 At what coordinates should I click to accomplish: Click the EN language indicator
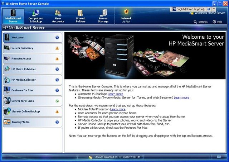click(174, 9)
